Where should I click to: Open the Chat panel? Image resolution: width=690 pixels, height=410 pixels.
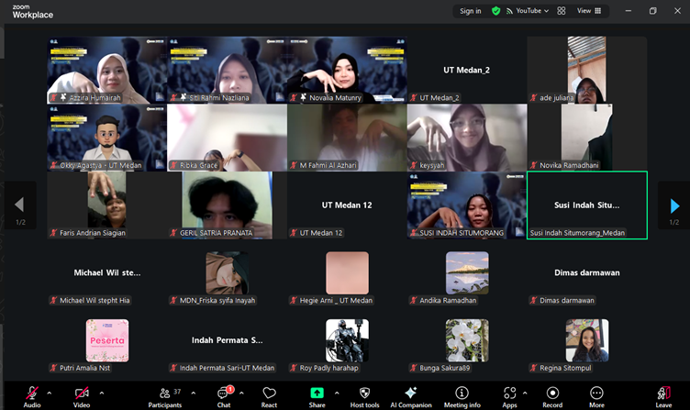(225, 397)
